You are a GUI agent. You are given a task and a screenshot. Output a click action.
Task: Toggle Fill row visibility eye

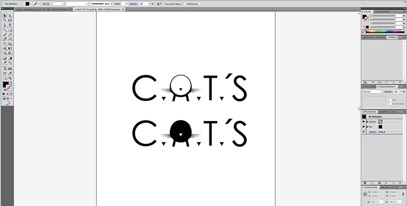click(x=363, y=127)
